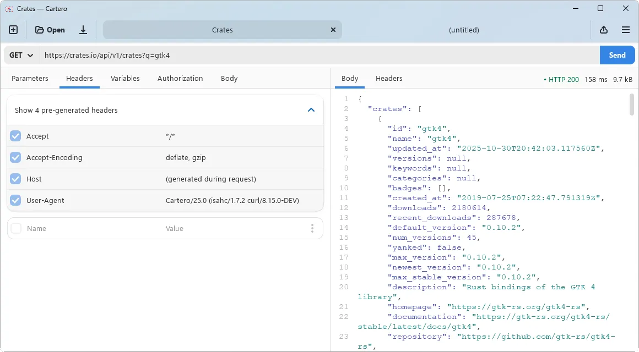Close the Crates request tab
The image size is (639, 352).
coord(333,30)
